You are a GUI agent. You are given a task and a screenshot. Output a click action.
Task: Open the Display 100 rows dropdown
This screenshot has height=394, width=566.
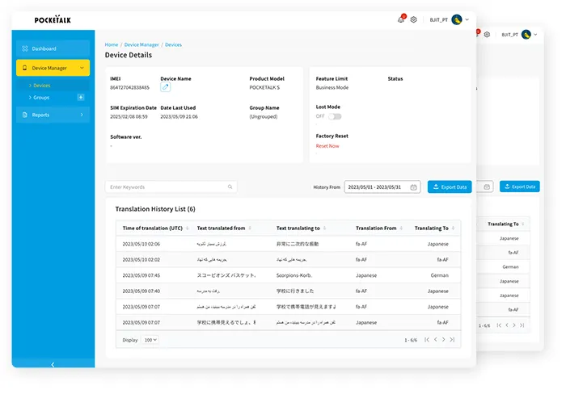[x=150, y=340]
